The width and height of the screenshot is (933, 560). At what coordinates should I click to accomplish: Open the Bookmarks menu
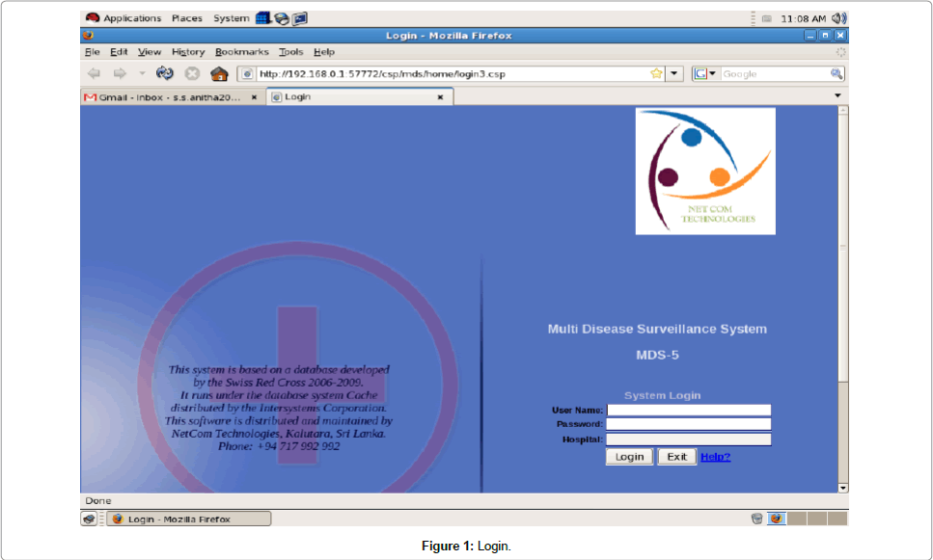point(241,52)
